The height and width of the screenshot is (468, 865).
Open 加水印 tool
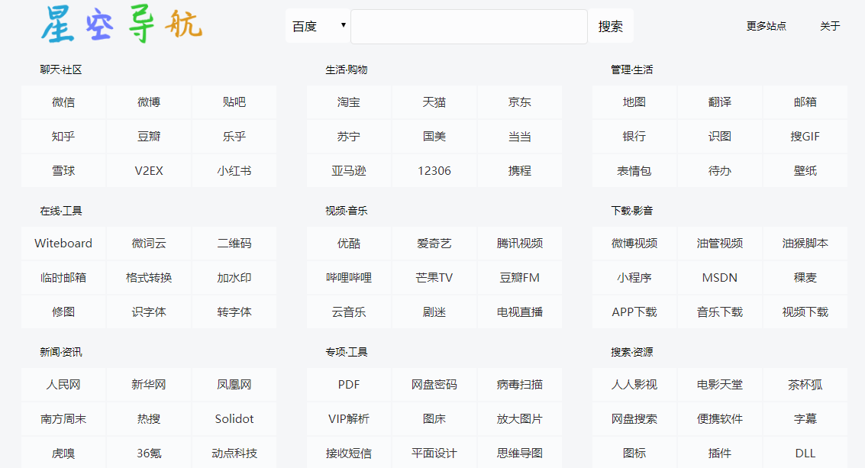click(x=234, y=278)
